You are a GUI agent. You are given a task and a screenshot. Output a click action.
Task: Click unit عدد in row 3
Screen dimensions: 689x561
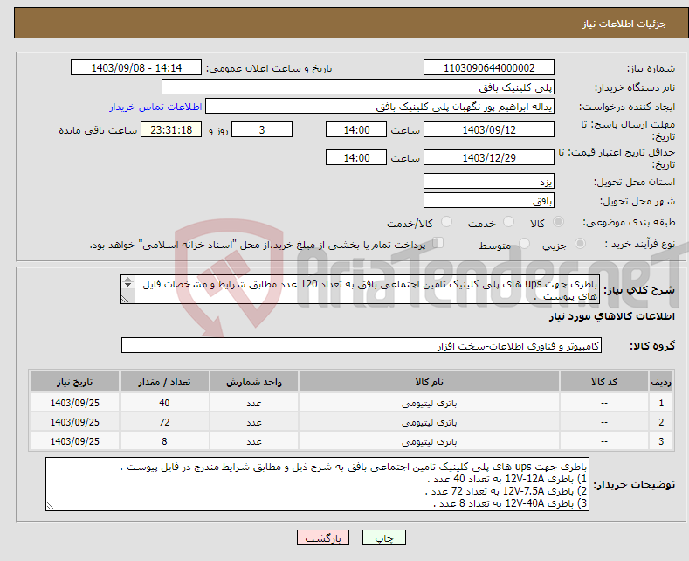(x=254, y=442)
